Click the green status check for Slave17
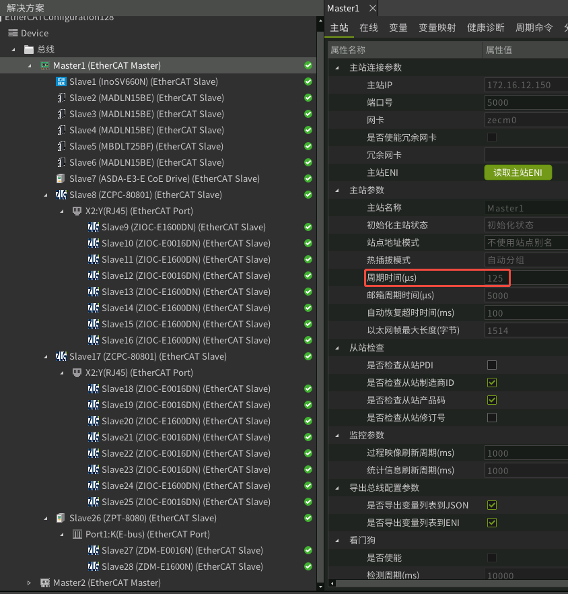This screenshot has width=568, height=594. pos(308,356)
